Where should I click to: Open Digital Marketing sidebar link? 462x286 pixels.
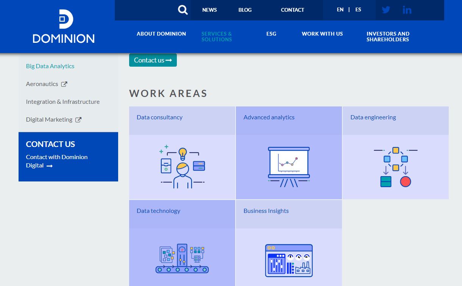pyautogui.click(x=49, y=119)
